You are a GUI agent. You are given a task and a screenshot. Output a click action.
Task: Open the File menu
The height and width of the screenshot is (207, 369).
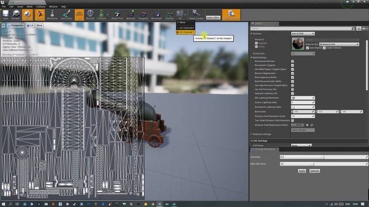point(4,6)
